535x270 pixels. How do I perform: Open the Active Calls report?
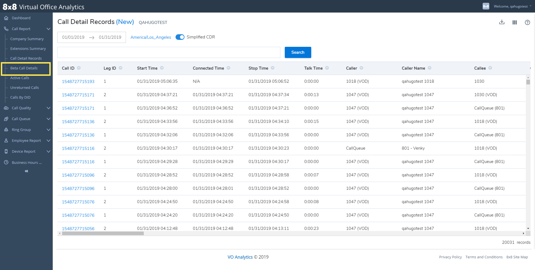(x=20, y=78)
